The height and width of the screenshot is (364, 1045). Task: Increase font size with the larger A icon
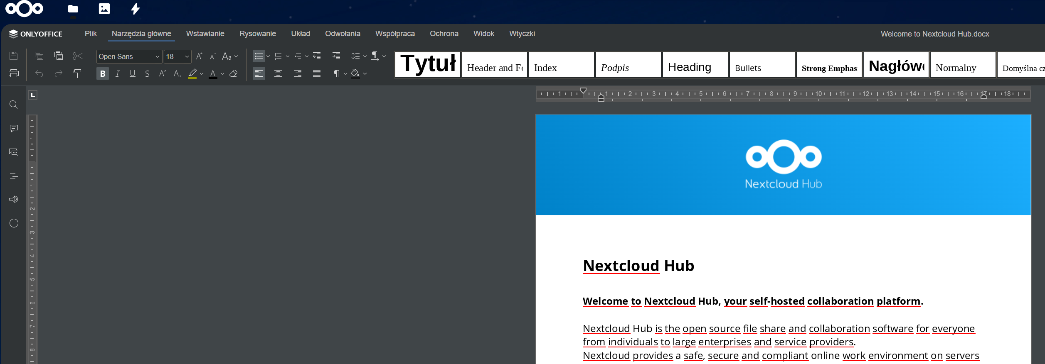point(199,56)
